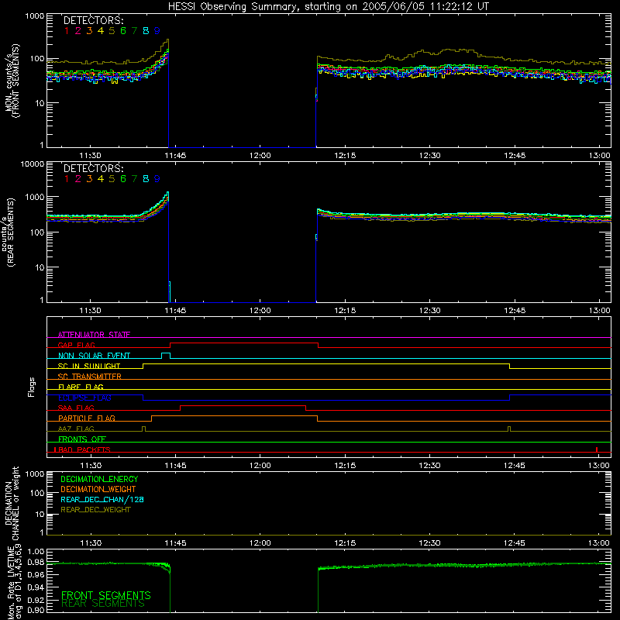
Task: Click the HESSI Observing Summary plot title
Action: click(x=328, y=7)
